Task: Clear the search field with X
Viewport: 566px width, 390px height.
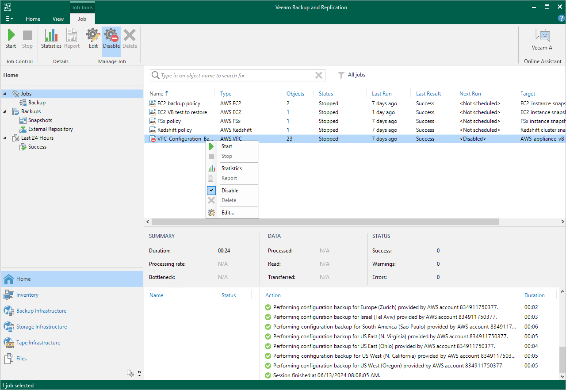Action: pyautogui.click(x=319, y=76)
